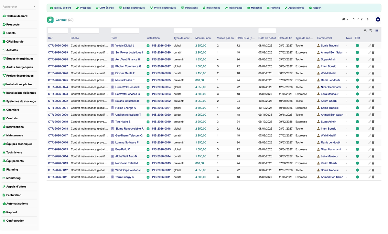Click the amount 800,00 for CTR-2026-0013
The width and height of the screenshot is (388, 234).
pos(199,163)
